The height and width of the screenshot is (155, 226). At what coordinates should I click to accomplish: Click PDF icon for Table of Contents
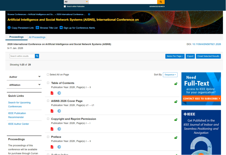click(52, 93)
